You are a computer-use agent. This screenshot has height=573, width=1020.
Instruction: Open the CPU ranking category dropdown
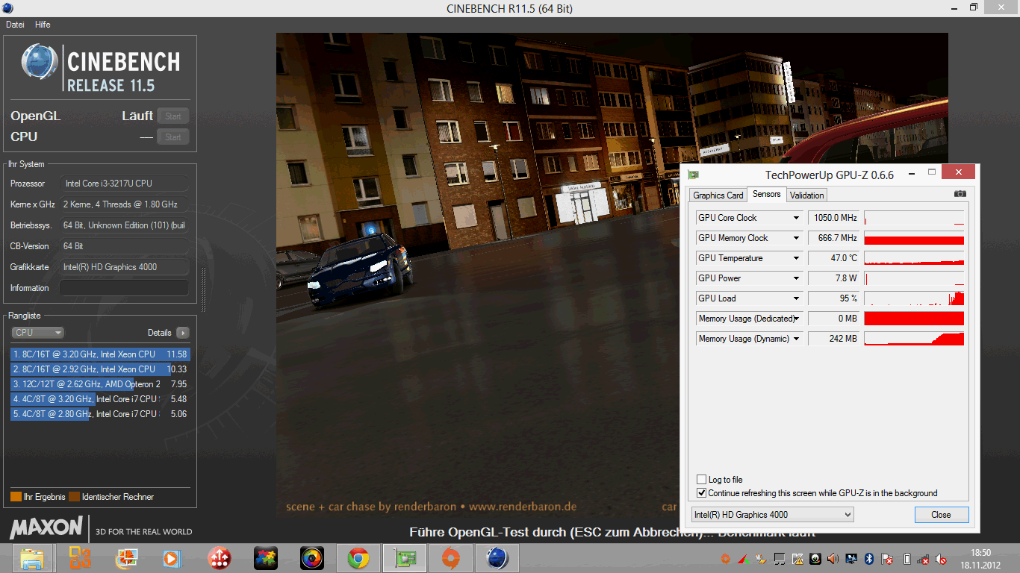click(x=37, y=333)
